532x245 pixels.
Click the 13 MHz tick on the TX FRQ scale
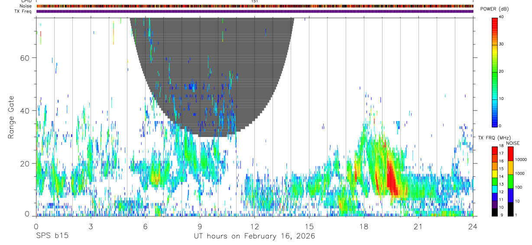[501, 185]
